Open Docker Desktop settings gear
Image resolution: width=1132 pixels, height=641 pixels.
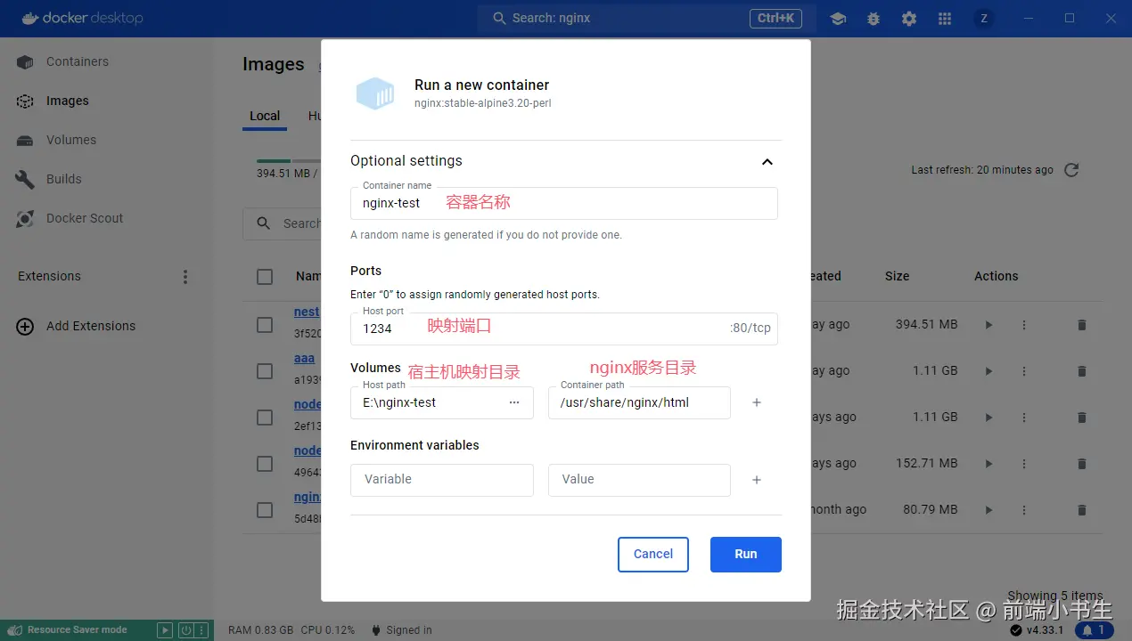[909, 18]
